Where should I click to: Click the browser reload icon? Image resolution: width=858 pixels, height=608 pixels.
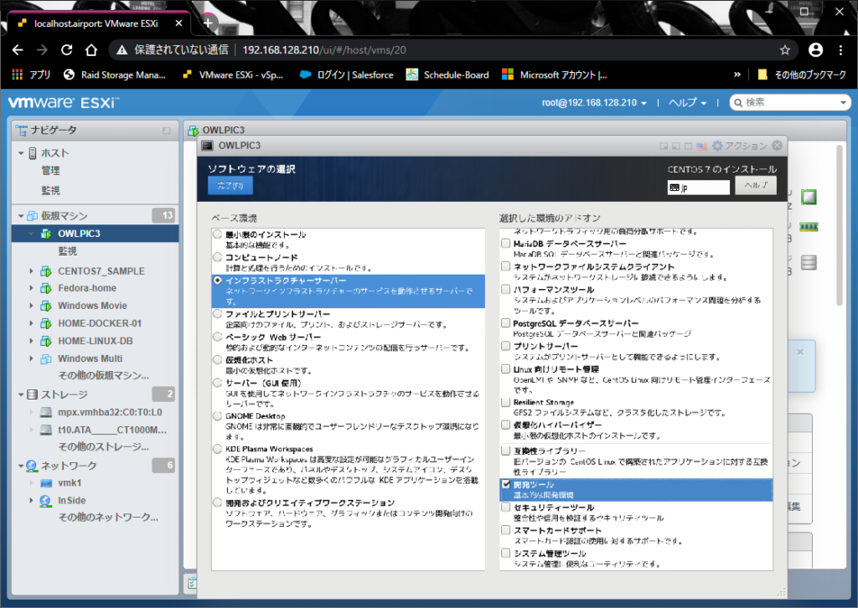tap(67, 49)
